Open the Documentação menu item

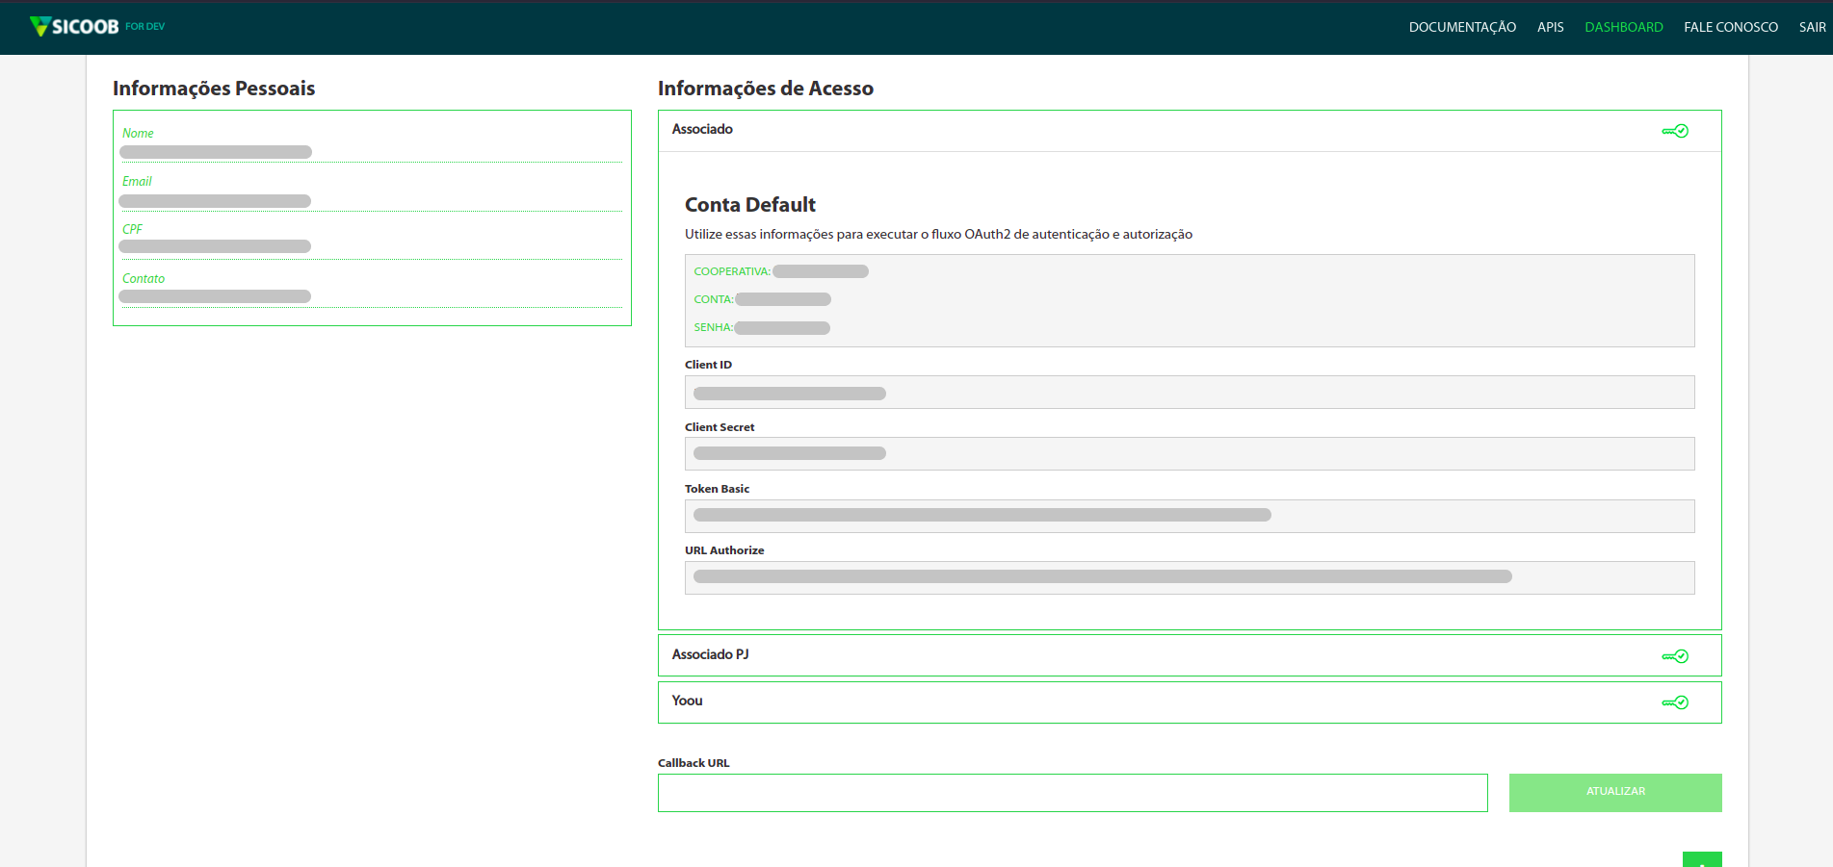tap(1462, 27)
